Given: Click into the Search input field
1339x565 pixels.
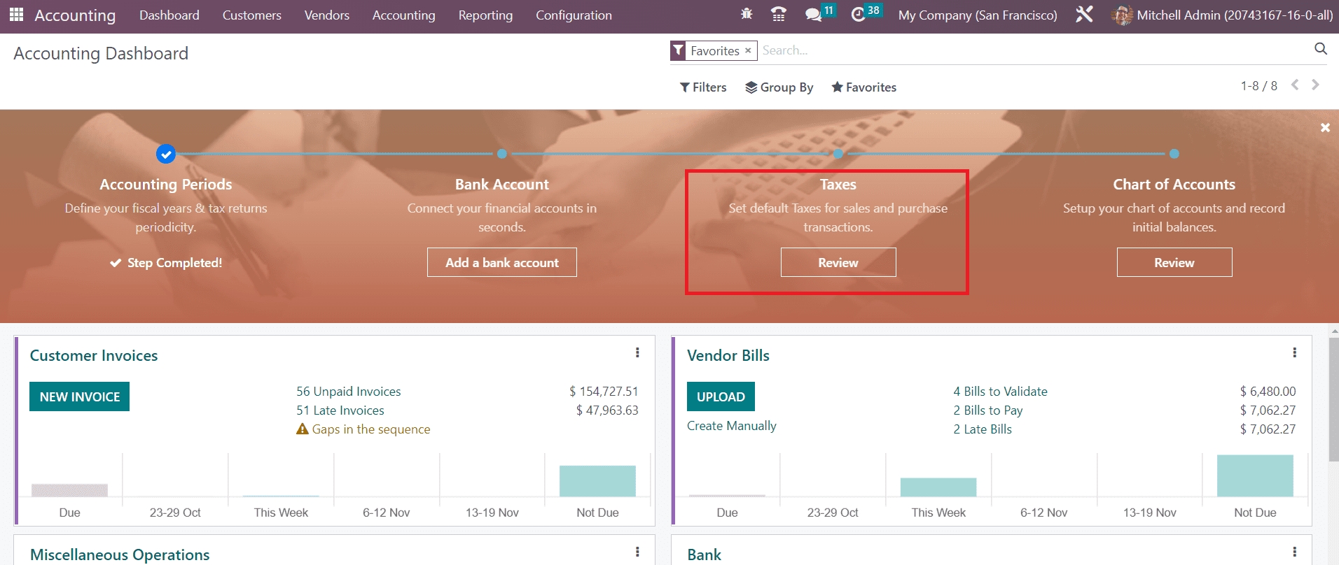Looking at the screenshot, I should tap(1029, 50).
